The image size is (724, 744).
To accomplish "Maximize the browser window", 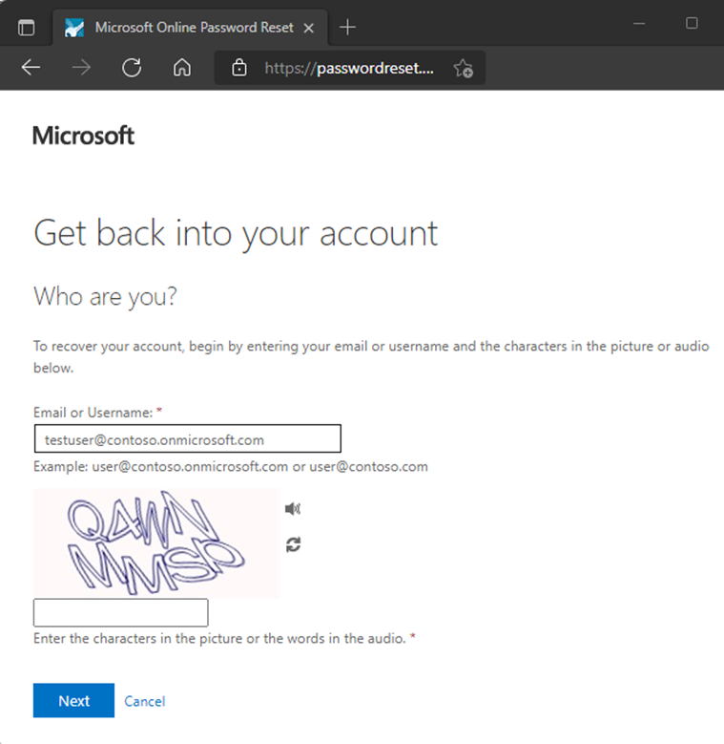I will click(693, 24).
